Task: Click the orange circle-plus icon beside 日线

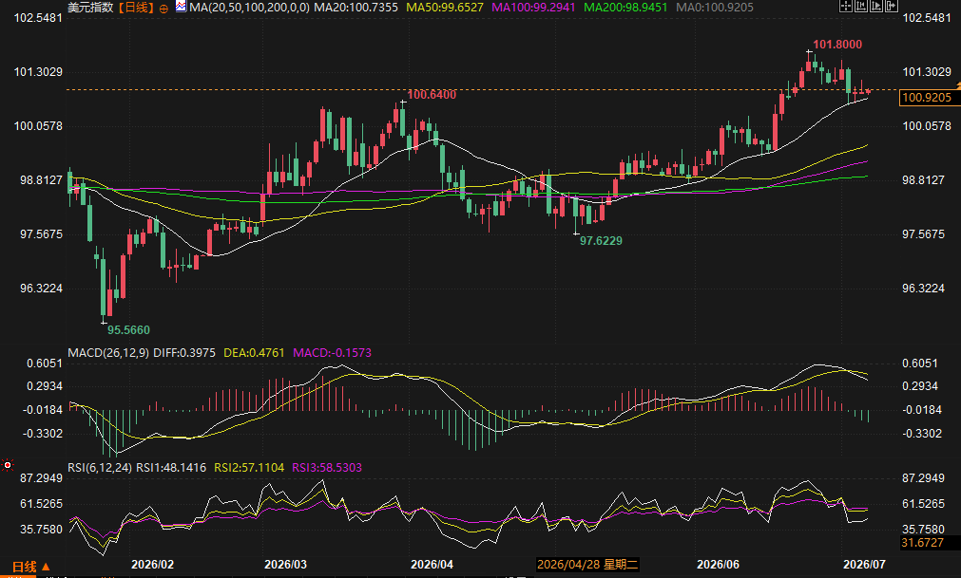Action: coord(163,9)
